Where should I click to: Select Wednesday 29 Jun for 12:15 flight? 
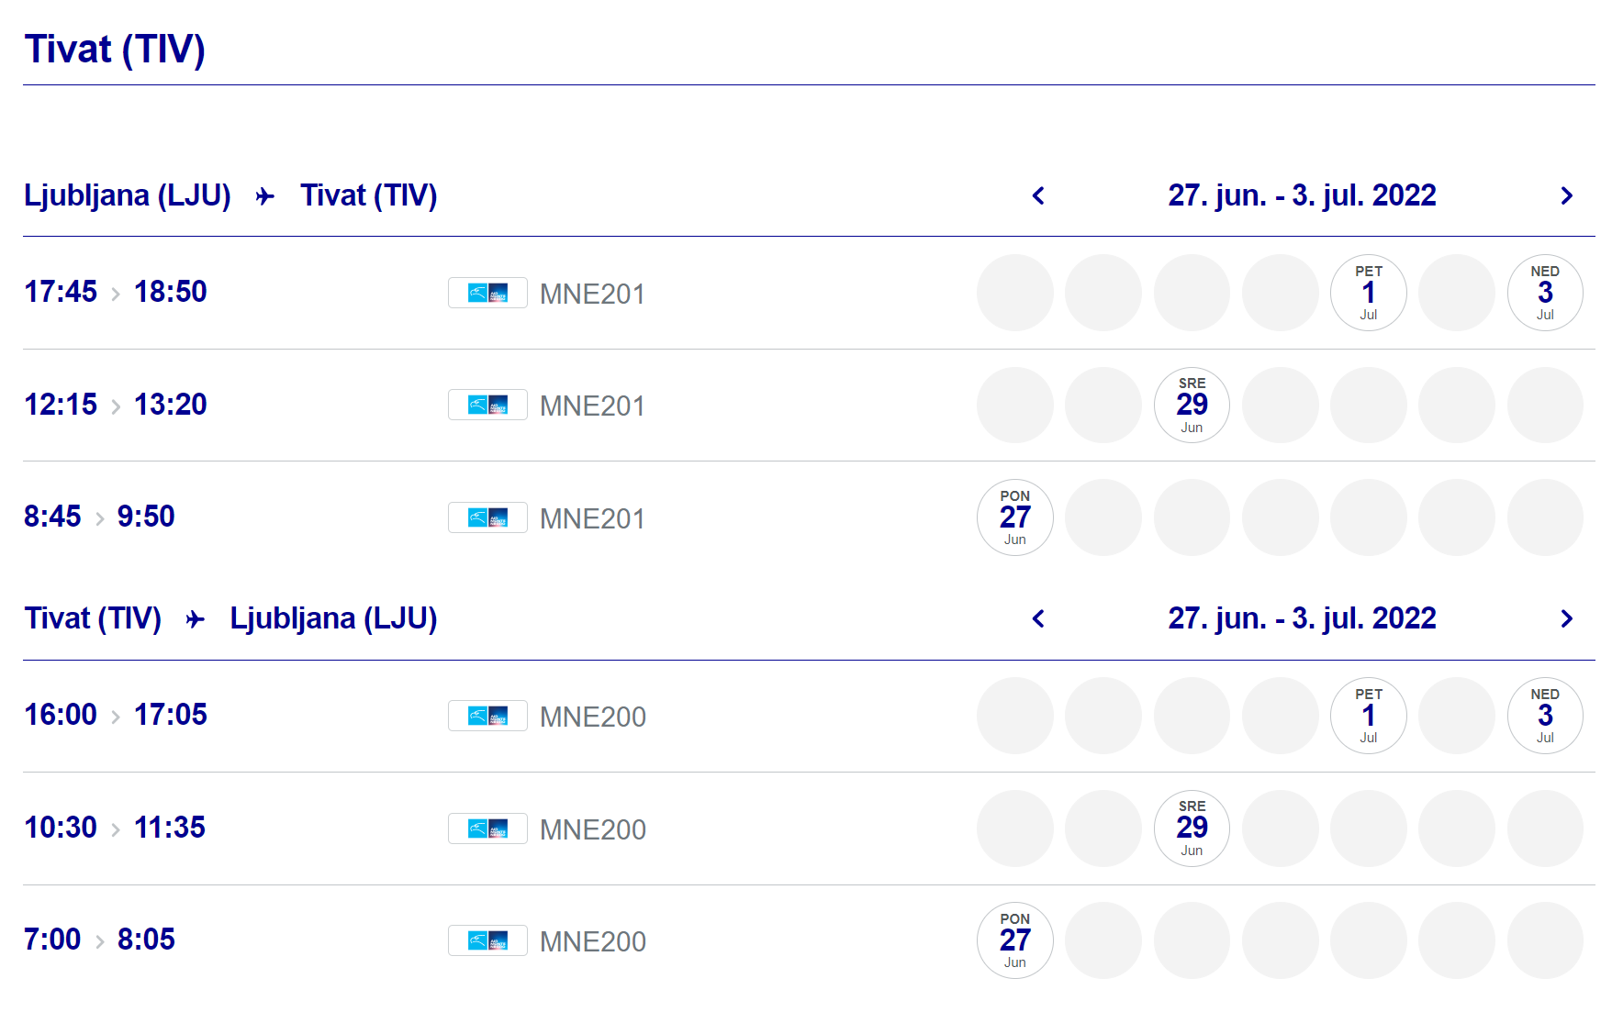point(1192,406)
